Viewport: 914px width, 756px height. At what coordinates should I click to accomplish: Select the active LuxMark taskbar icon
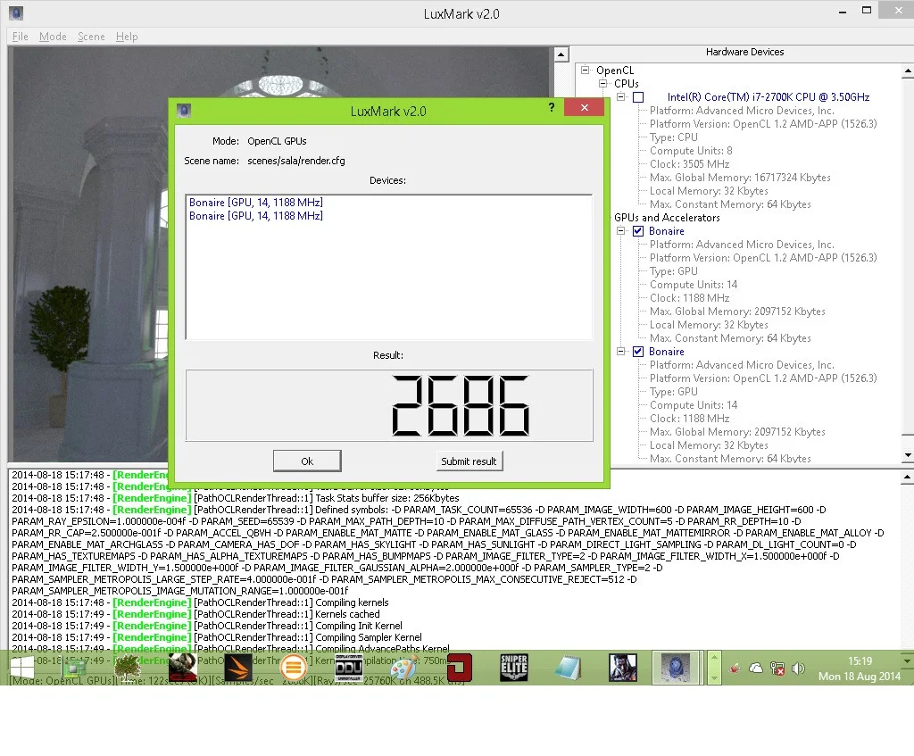(676, 668)
